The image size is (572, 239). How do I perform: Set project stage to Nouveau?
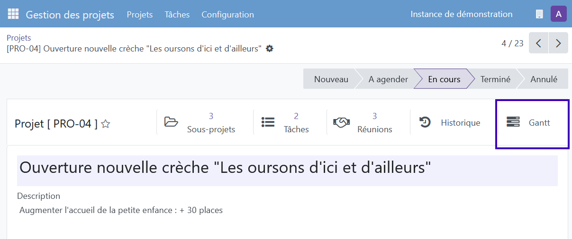coord(331,79)
